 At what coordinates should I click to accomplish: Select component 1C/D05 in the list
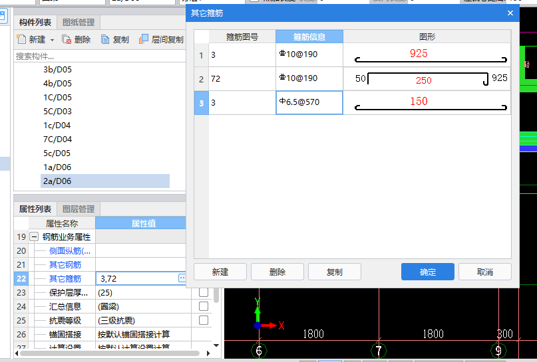click(57, 98)
